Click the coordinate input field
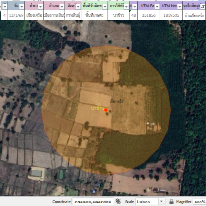Screen dimensions: 206x206 point(93,202)
